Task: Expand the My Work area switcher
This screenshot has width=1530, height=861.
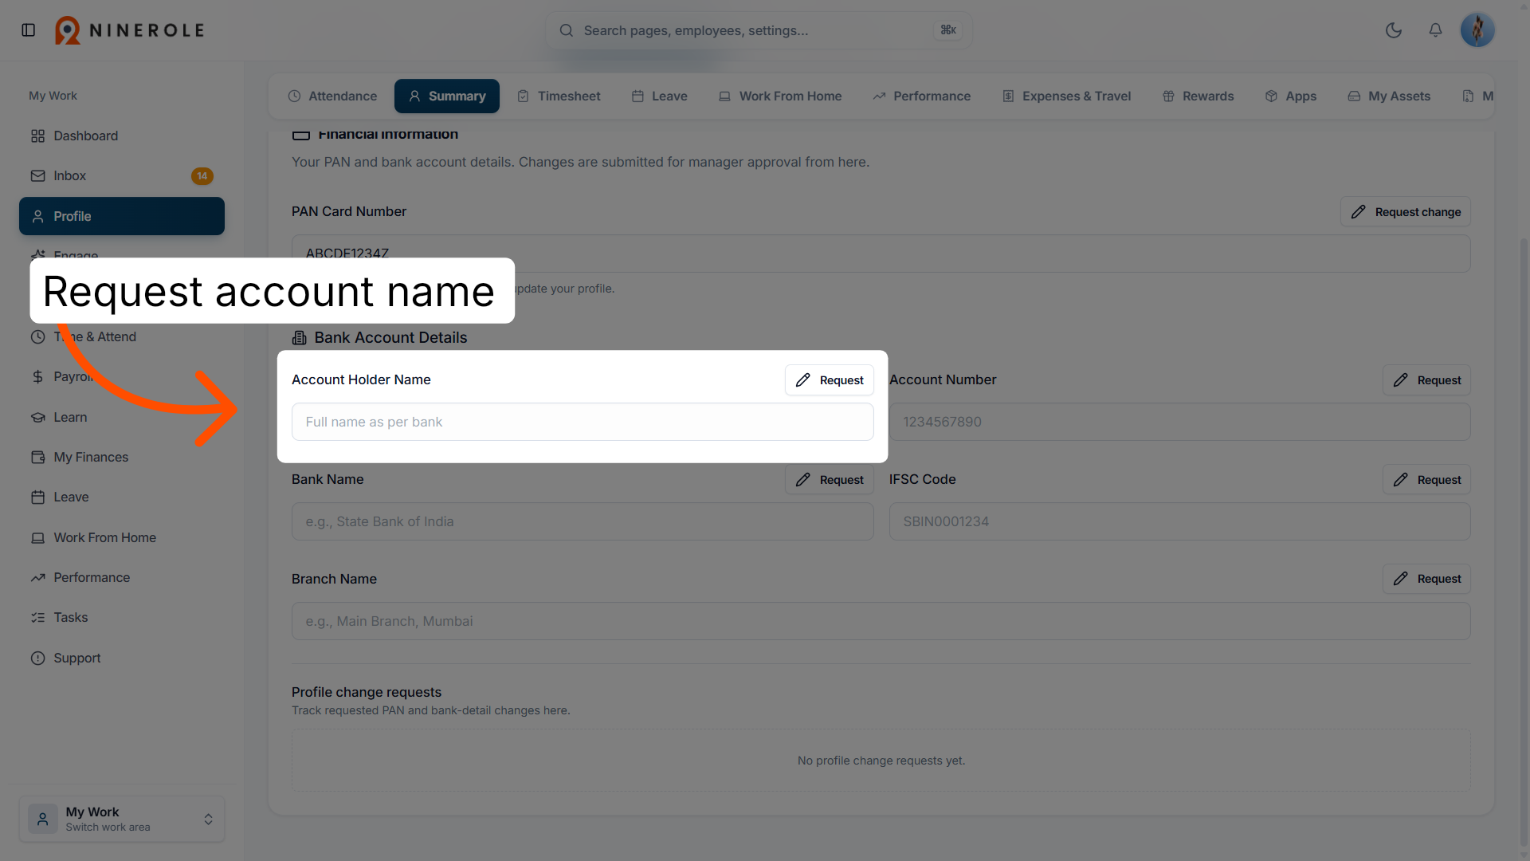Action: pyautogui.click(x=122, y=819)
